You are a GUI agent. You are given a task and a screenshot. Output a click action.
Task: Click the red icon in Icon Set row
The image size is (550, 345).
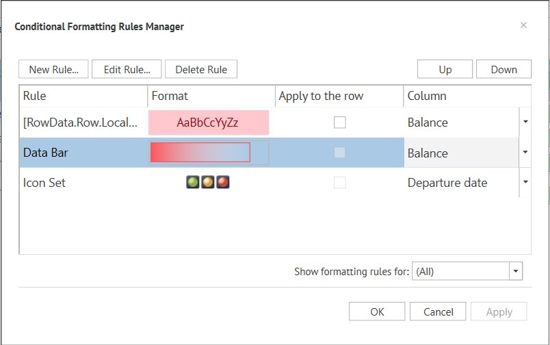[222, 183]
